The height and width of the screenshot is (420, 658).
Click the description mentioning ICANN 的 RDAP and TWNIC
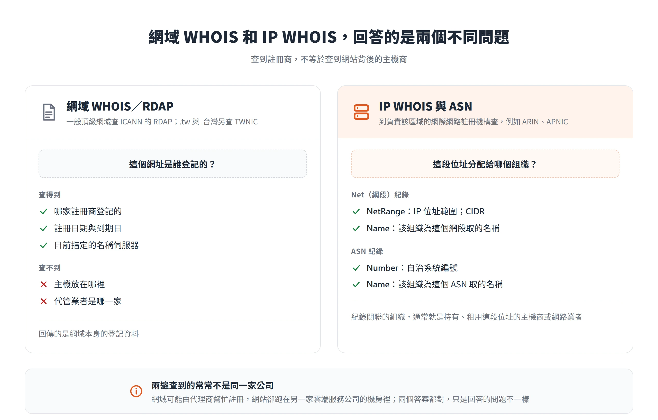click(x=162, y=122)
